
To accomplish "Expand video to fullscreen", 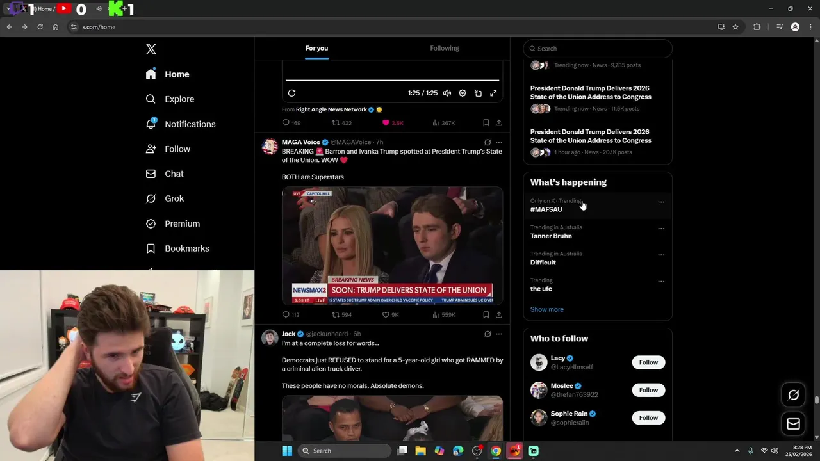I will (493, 93).
